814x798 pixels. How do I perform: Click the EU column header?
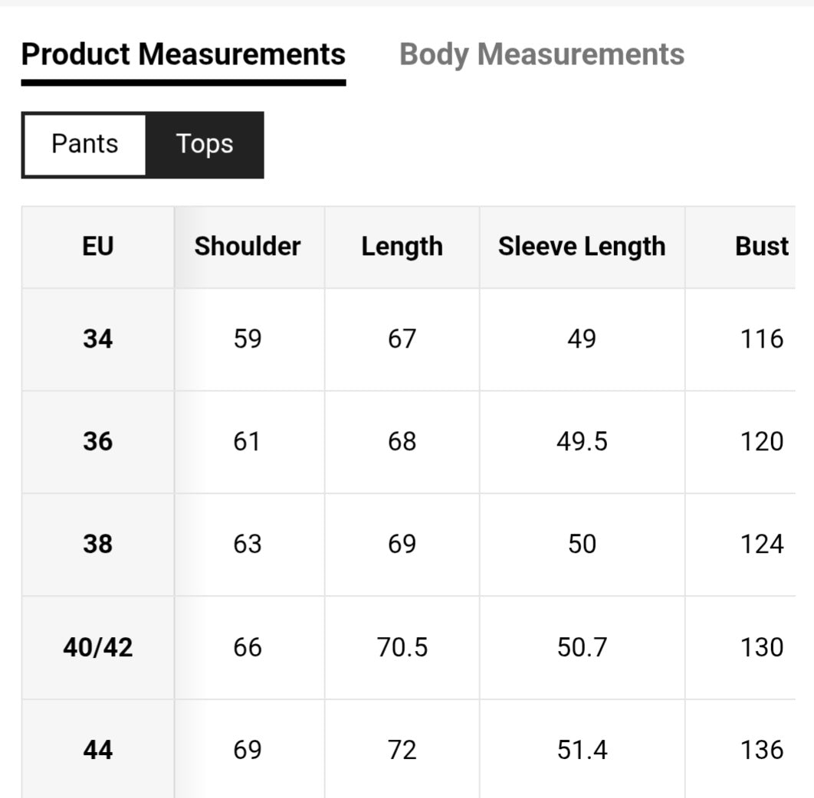tap(97, 247)
